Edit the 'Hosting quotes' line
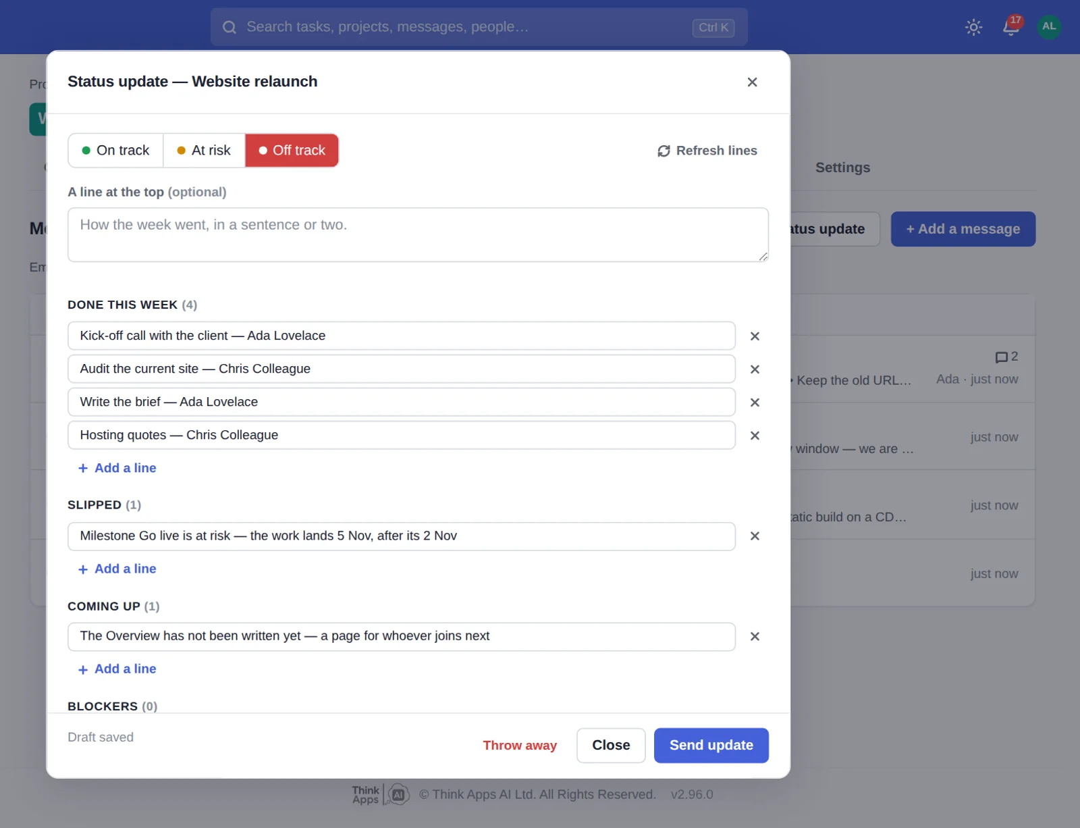This screenshot has height=828, width=1080. coord(401,435)
